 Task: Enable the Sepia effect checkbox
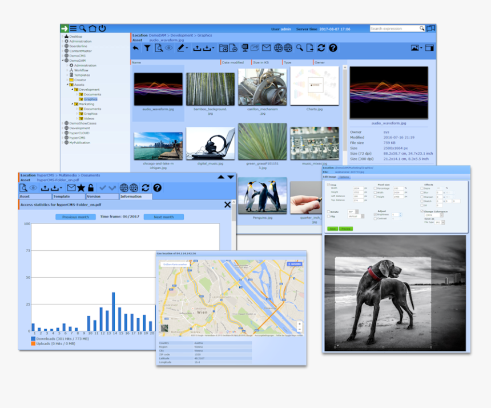pos(422,189)
